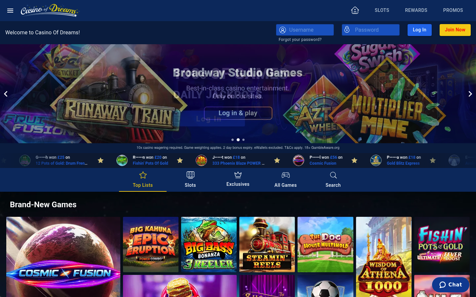The height and width of the screenshot is (297, 476).
Task: Click the Cosmic Fusion winner avatar
Action: [x=298, y=160]
